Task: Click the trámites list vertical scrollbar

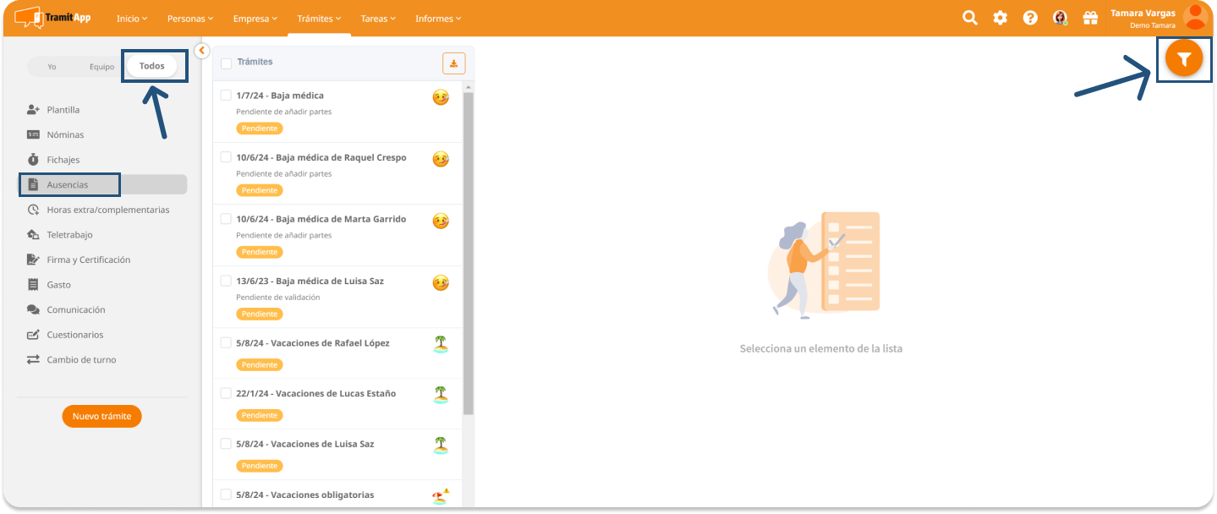Action: pos(469,254)
